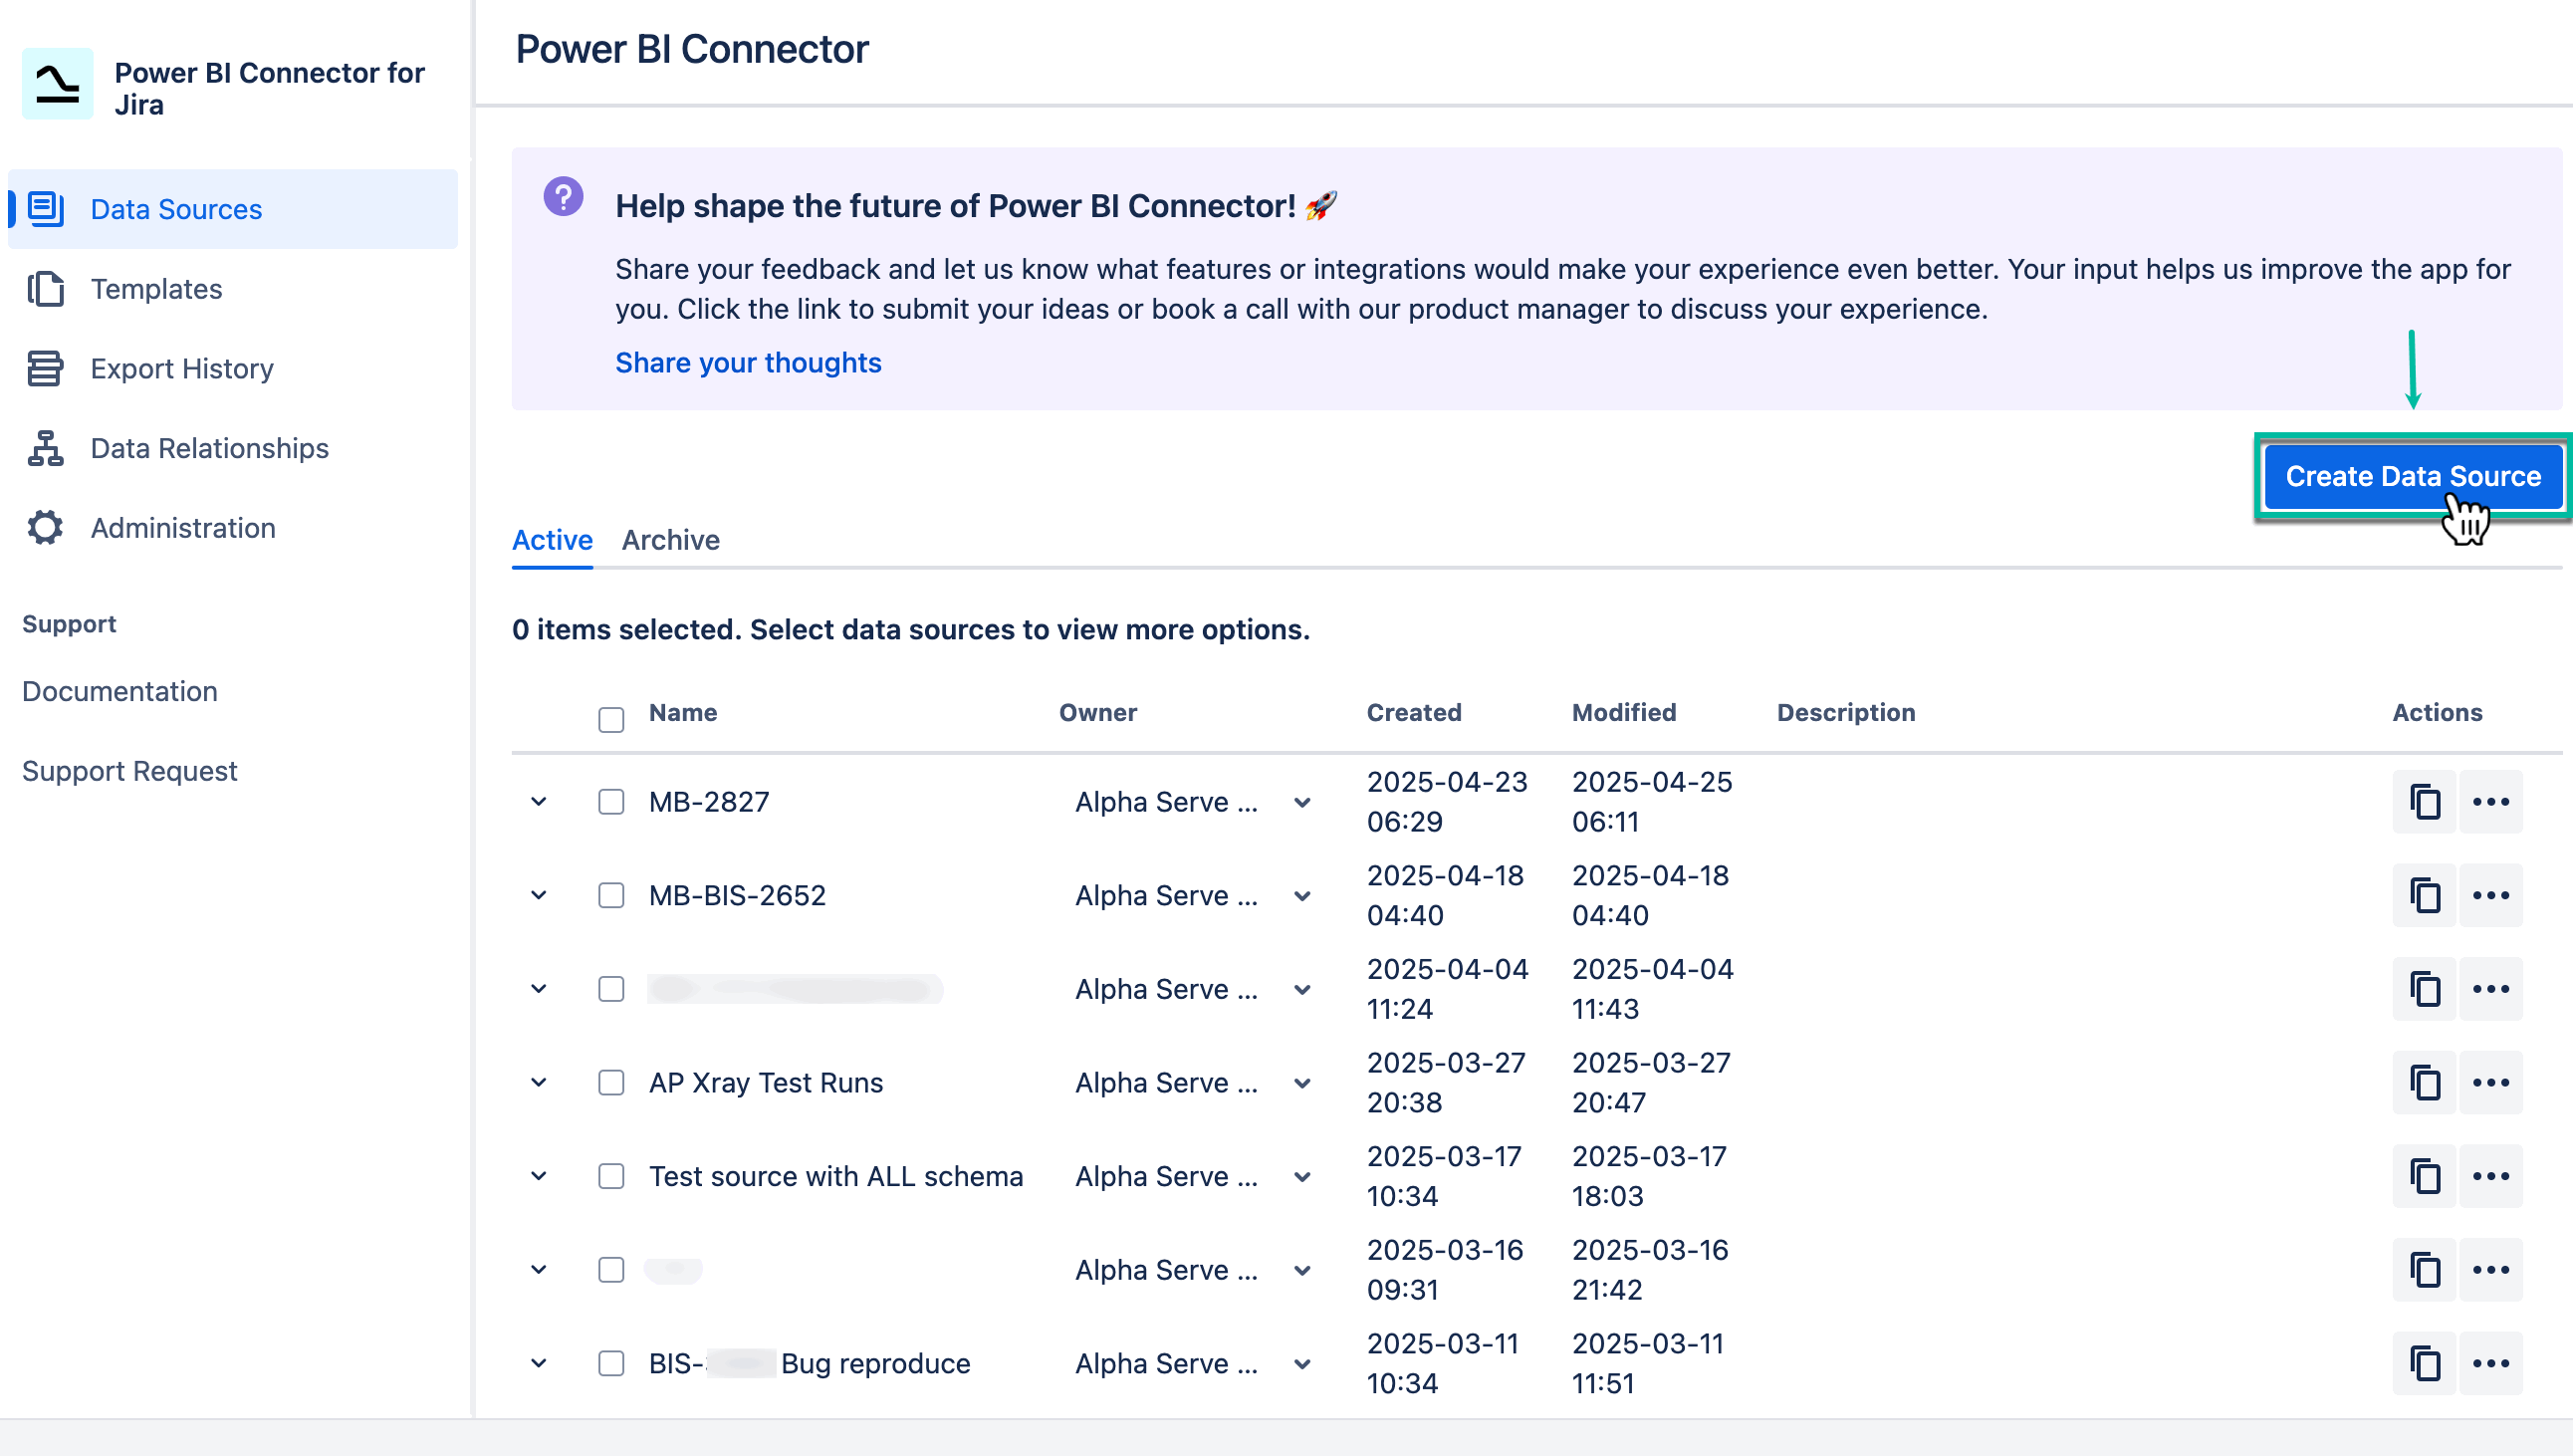This screenshot has height=1456, width=2573.
Task: Expand the BIS Bug reproduce row
Action: pyautogui.click(x=538, y=1363)
